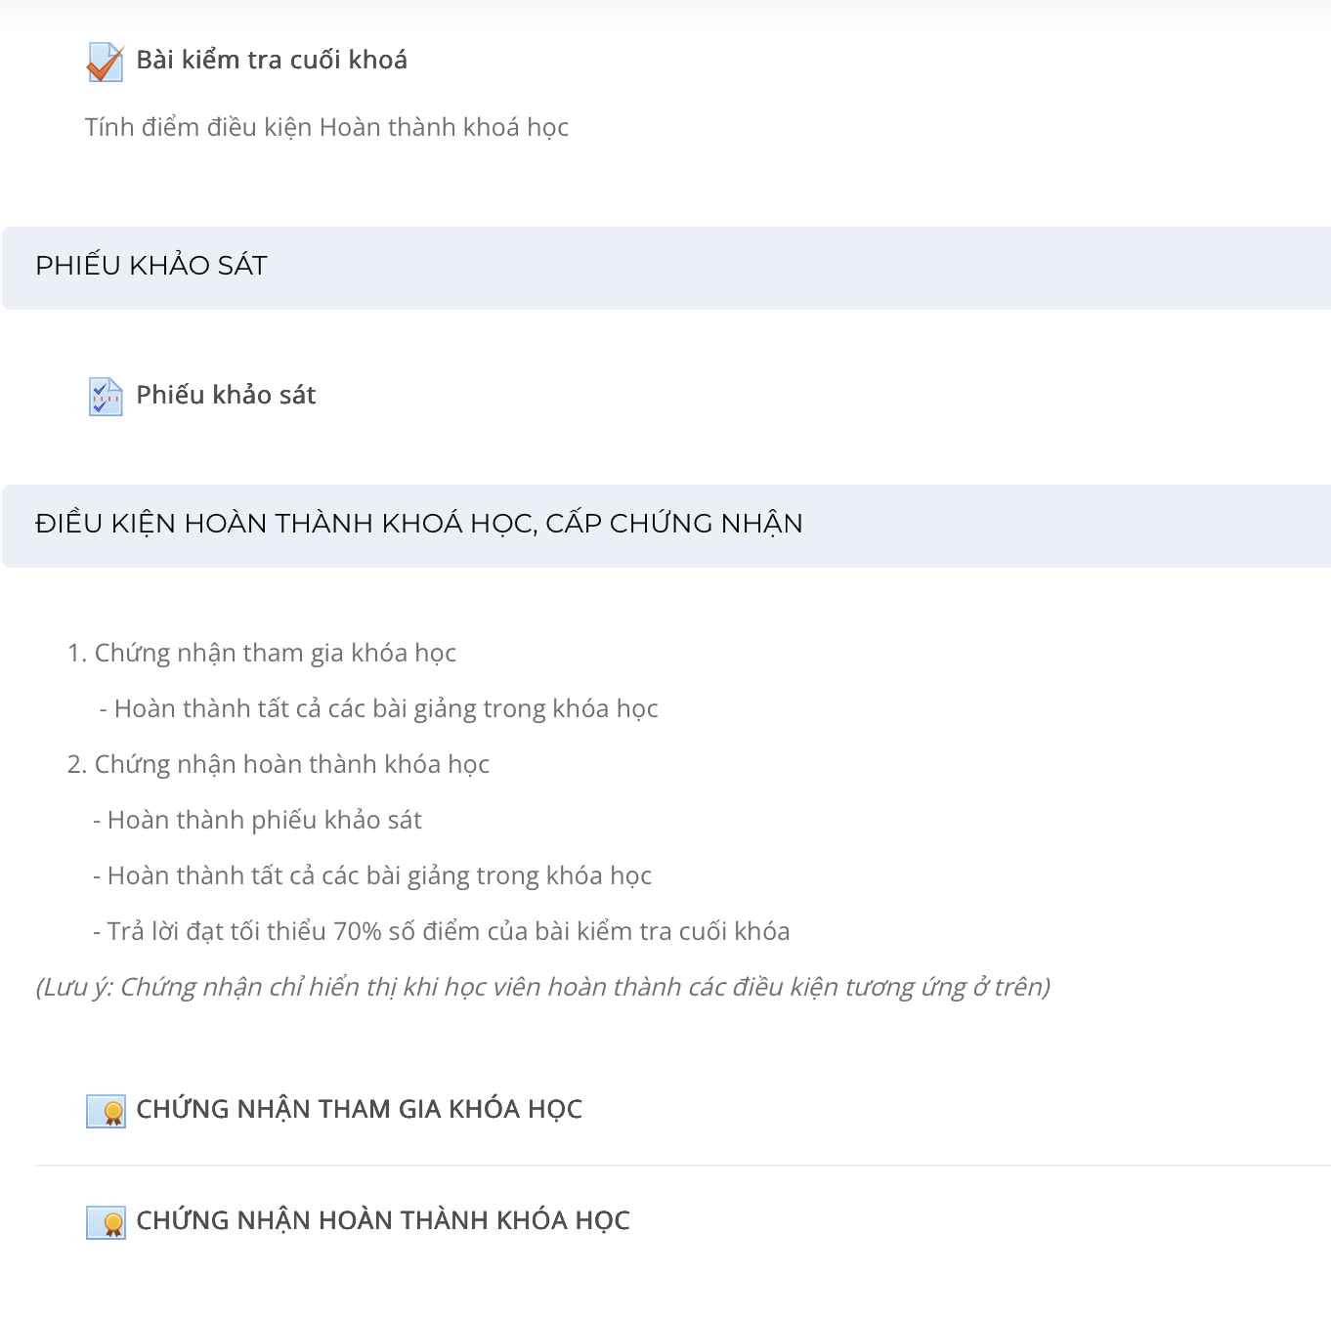Click the quiz checkmark icon for final test
This screenshot has height=1319, width=1331.
tap(106, 62)
